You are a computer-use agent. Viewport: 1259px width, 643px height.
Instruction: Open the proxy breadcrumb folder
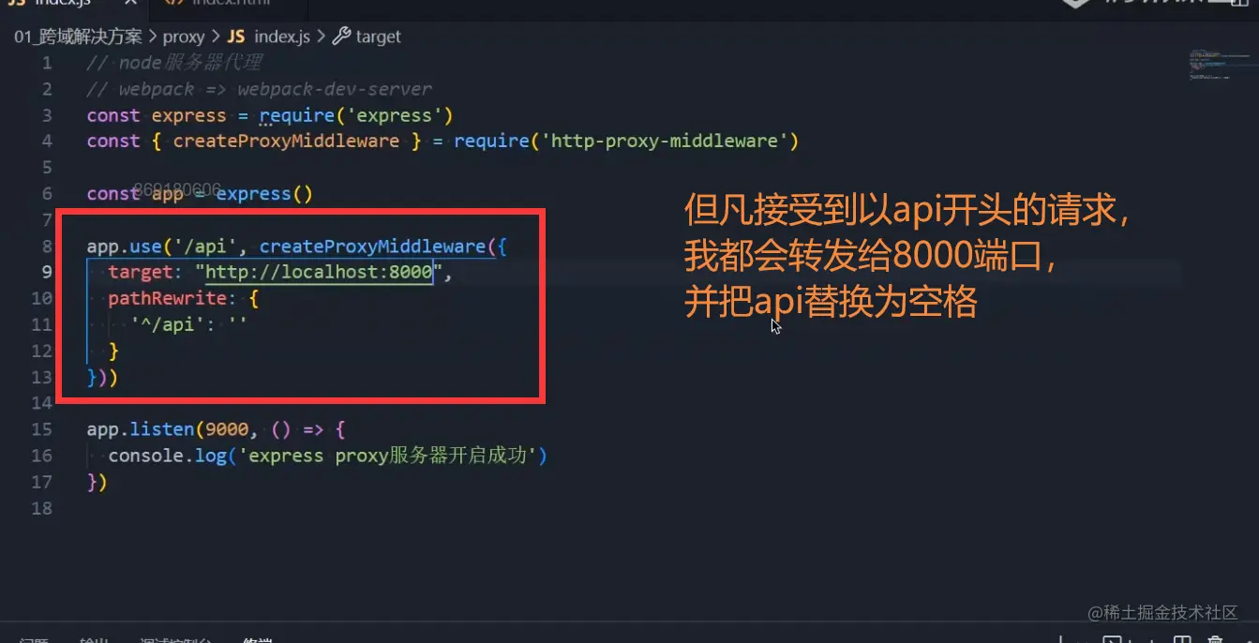(183, 37)
